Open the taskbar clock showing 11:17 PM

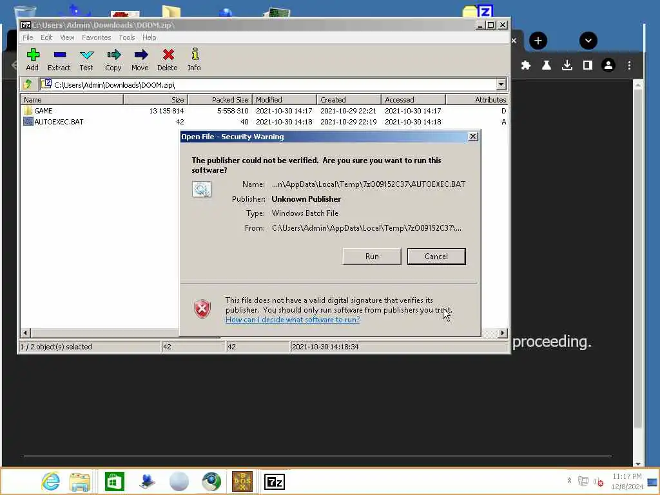tap(627, 481)
